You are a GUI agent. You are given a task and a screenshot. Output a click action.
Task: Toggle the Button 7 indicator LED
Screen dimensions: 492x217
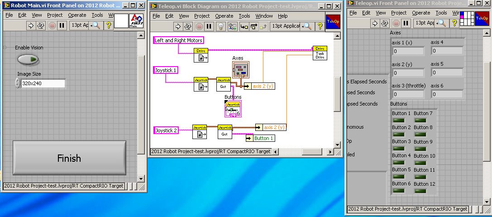420,120
